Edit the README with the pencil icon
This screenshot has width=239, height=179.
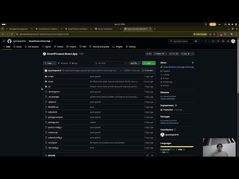click(x=147, y=155)
